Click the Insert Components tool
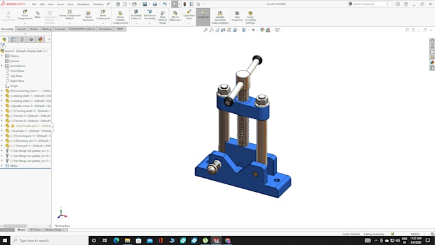 click(x=25, y=15)
